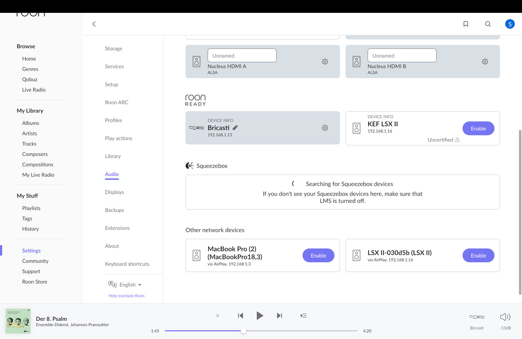
Task: Open the user profile avatar menu
Action: pyautogui.click(x=510, y=24)
